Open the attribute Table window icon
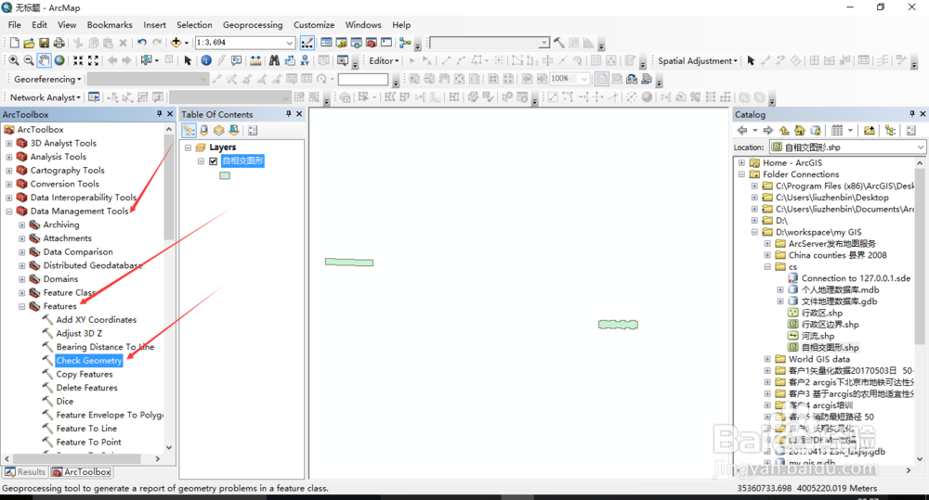Image resolution: width=929 pixels, height=500 pixels. (326, 43)
